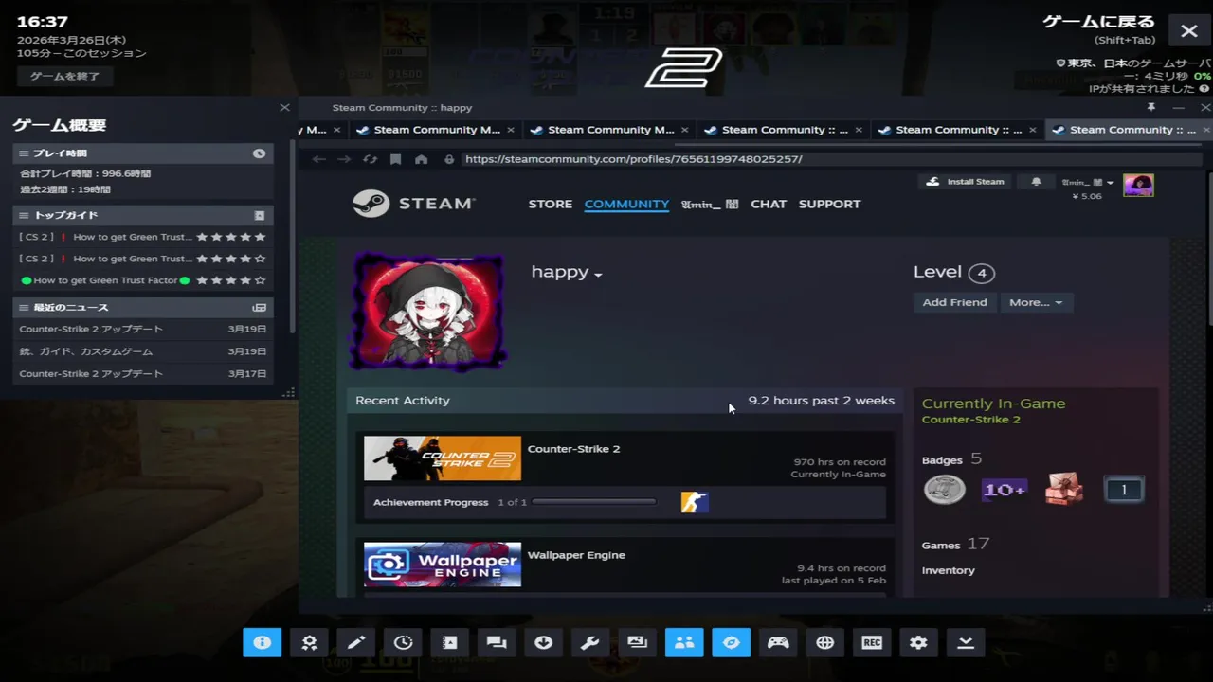This screenshot has height=682, width=1213.
Task: Open Screenshots picture icon in overlay toolbar
Action: [x=637, y=642]
